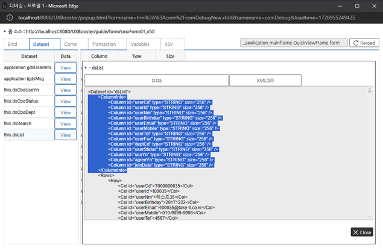Click the Dataset column header

pyautogui.click(x=30, y=56)
